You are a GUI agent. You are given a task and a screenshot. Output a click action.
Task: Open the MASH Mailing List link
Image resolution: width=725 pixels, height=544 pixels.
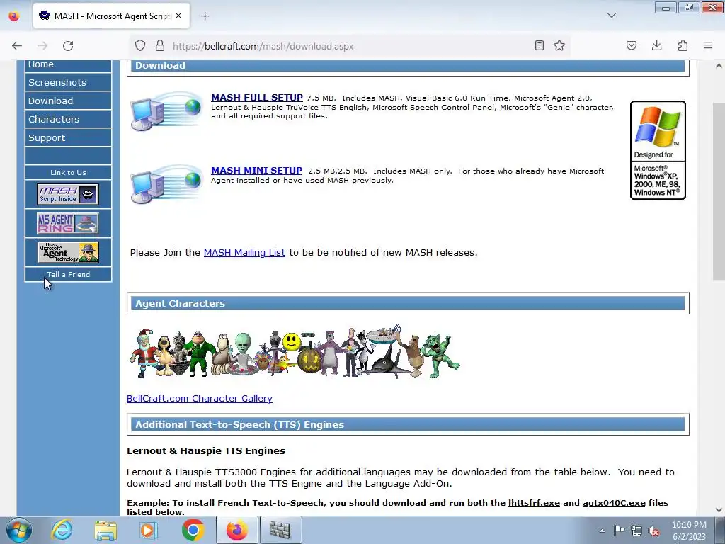(244, 253)
